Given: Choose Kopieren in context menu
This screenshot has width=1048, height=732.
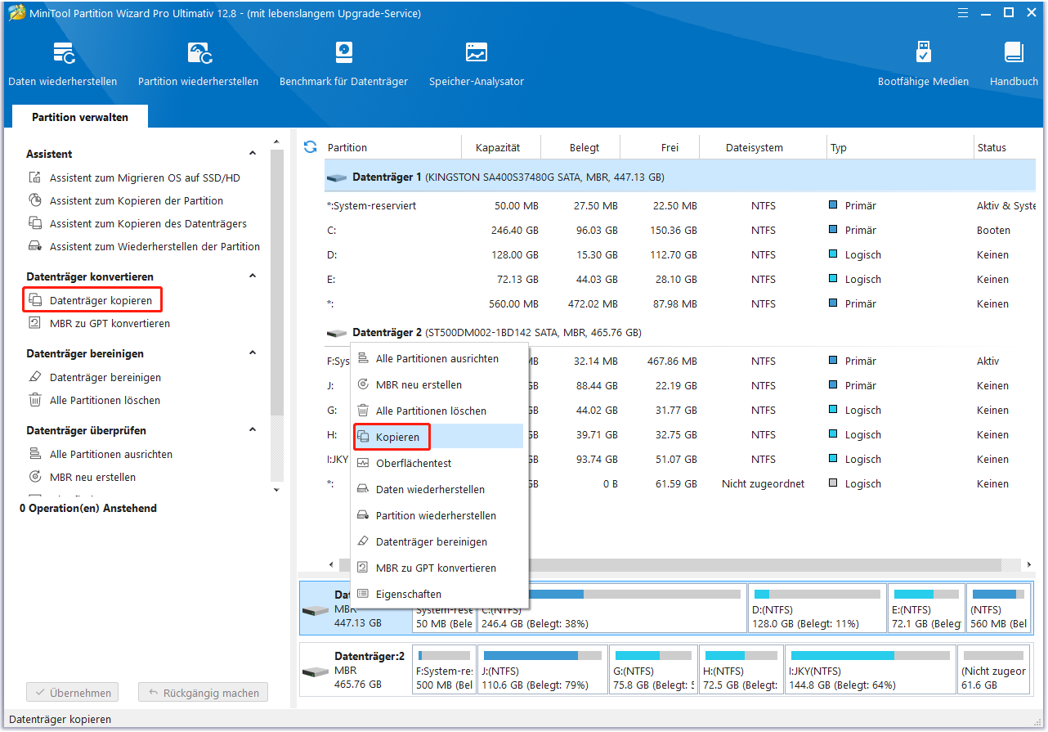Looking at the screenshot, I should coord(440,437).
